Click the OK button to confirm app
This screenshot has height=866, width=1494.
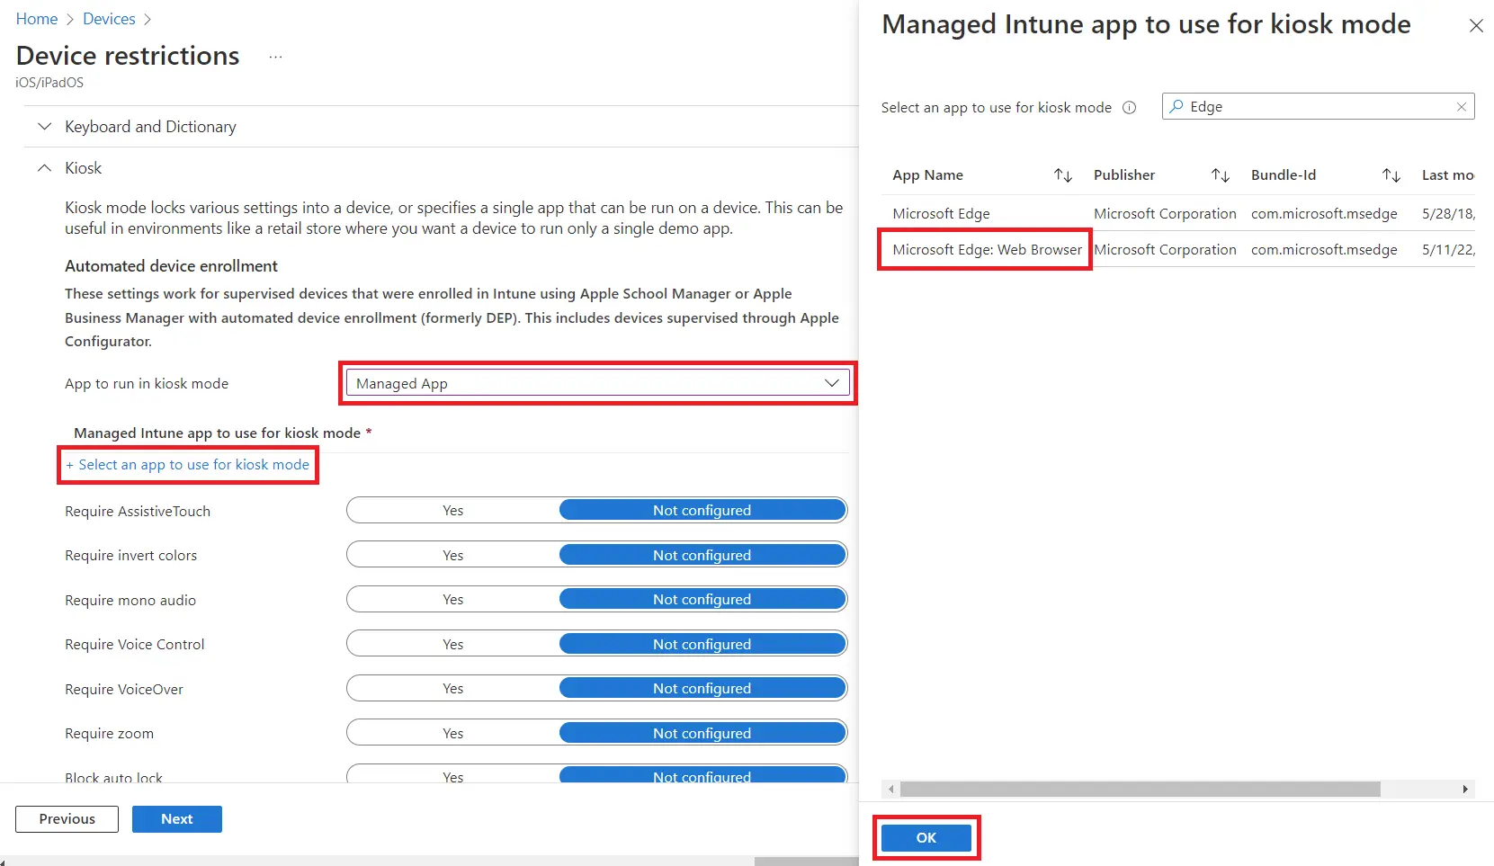tap(926, 838)
